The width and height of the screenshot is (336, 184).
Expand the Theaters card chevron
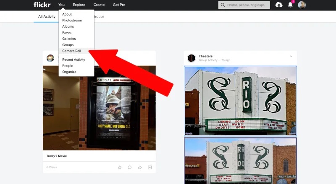(291, 56)
